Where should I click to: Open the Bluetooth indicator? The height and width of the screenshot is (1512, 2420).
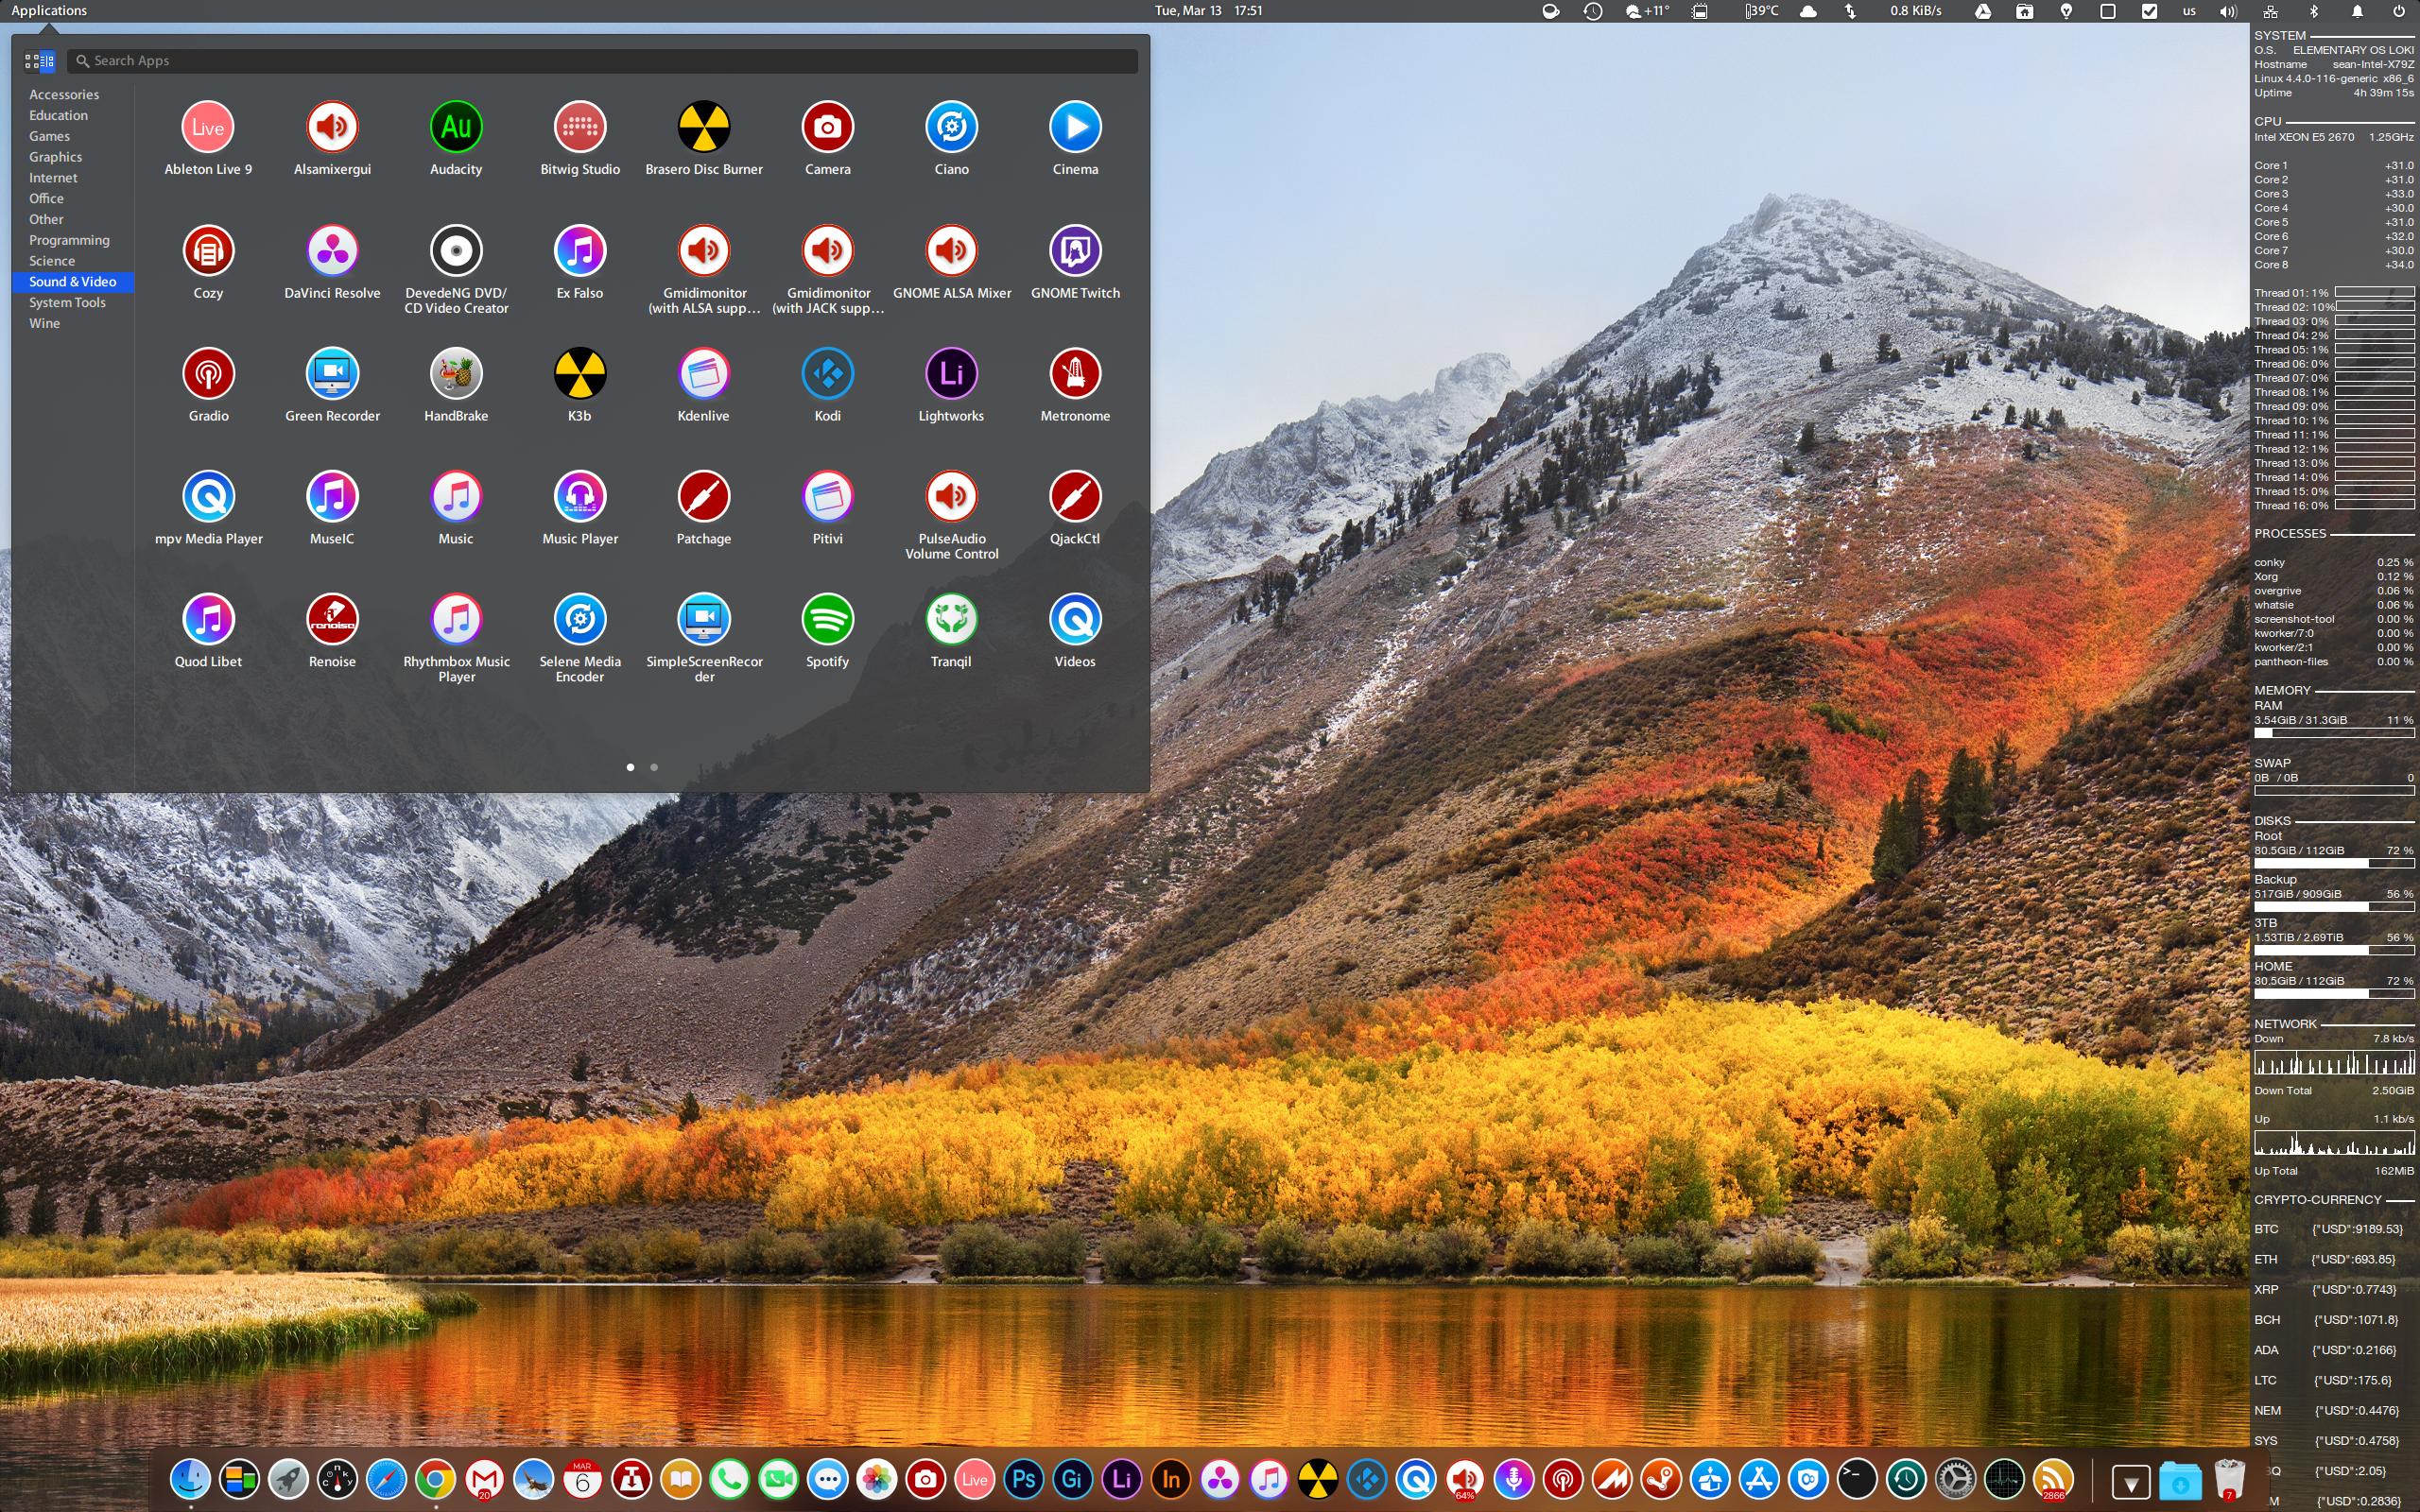[x=2313, y=11]
